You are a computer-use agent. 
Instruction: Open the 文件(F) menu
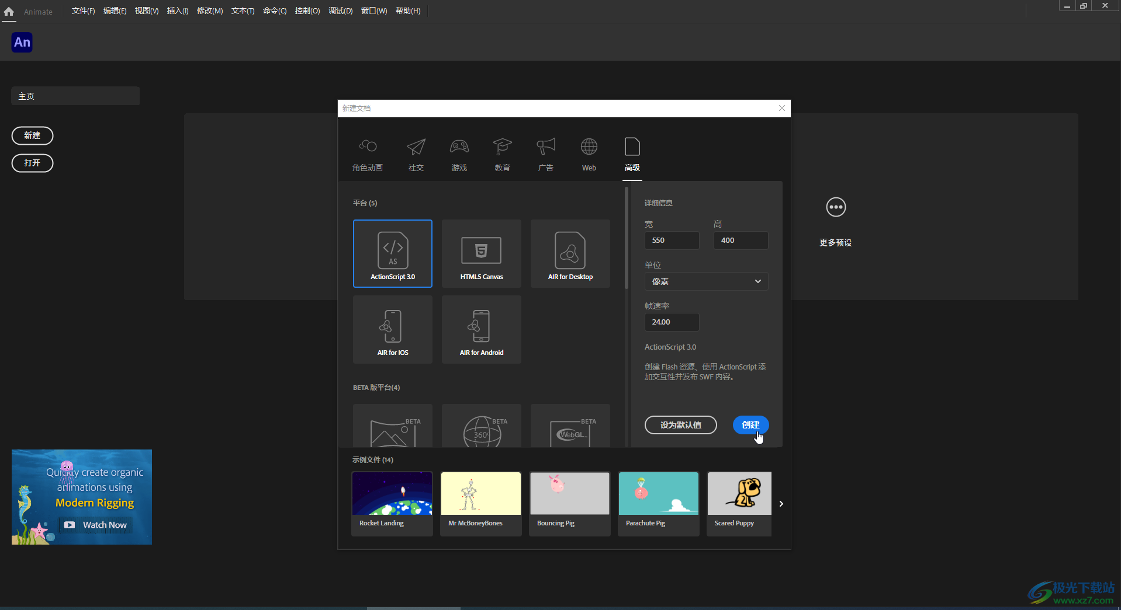[x=83, y=11]
